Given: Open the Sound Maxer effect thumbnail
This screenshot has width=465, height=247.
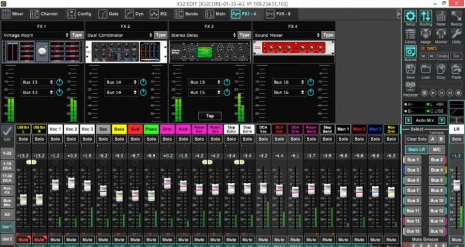Looking at the screenshot, I should [294, 48].
